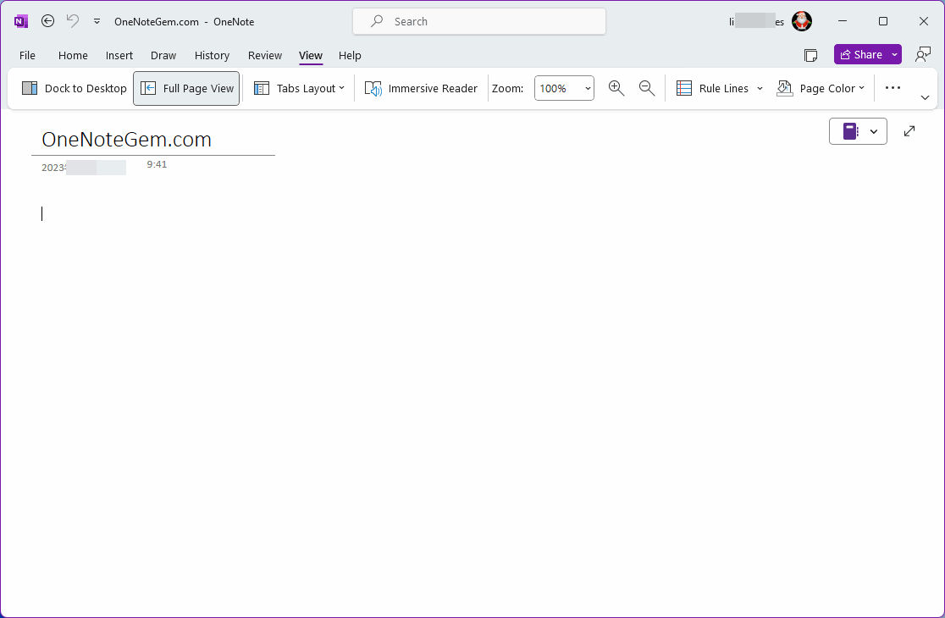Toggle Full Page View off
This screenshot has height=618, width=945.
tap(186, 88)
